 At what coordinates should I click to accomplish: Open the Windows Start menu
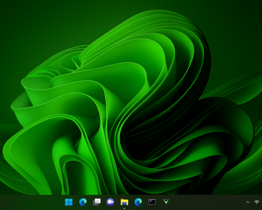69,202
